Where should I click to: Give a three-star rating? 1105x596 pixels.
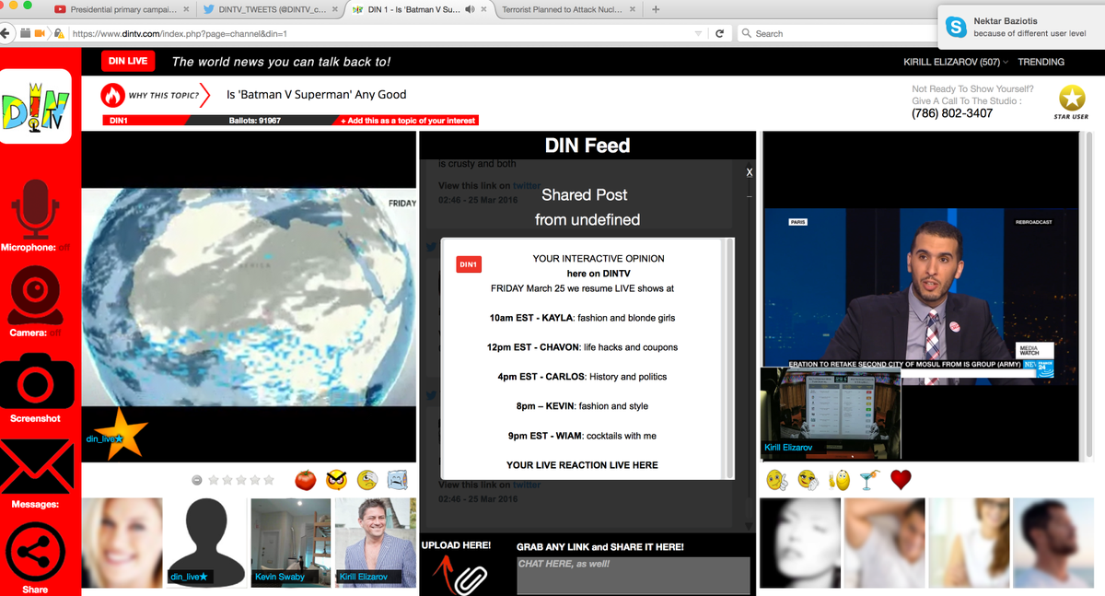241,480
